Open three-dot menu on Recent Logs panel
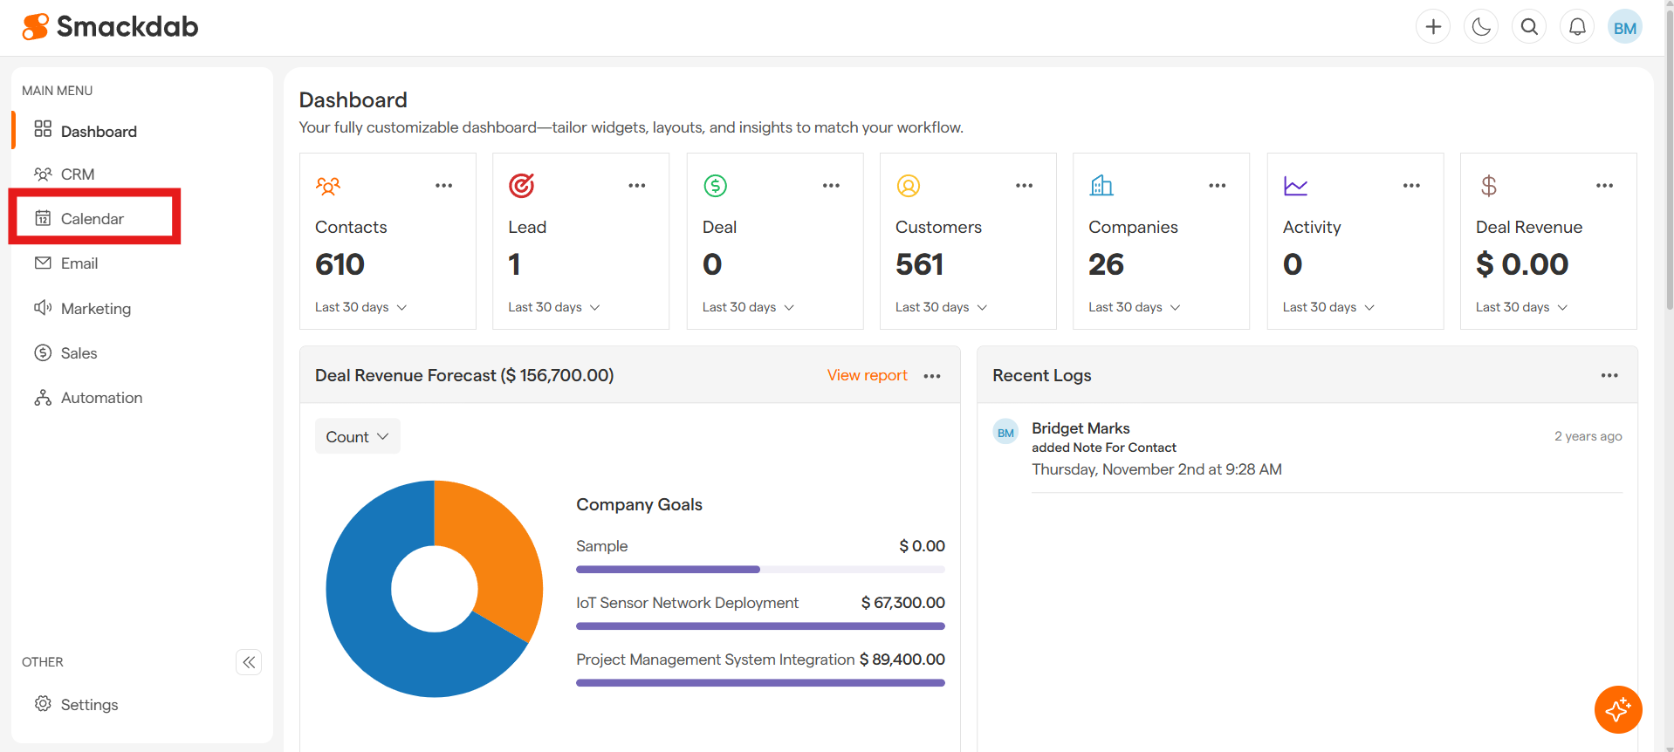The width and height of the screenshot is (1674, 752). point(1609,375)
